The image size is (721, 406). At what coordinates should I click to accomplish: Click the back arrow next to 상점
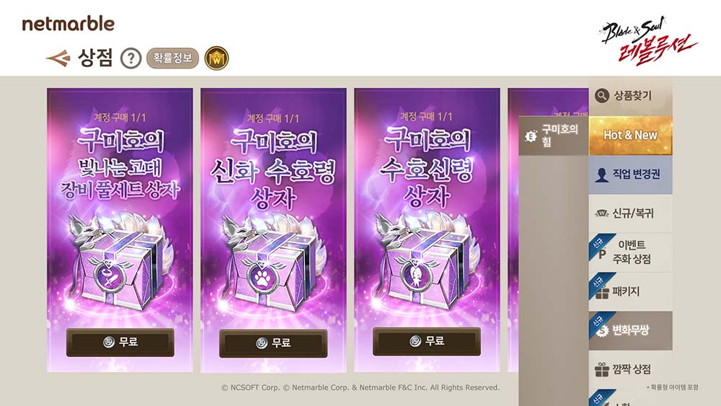[58, 58]
